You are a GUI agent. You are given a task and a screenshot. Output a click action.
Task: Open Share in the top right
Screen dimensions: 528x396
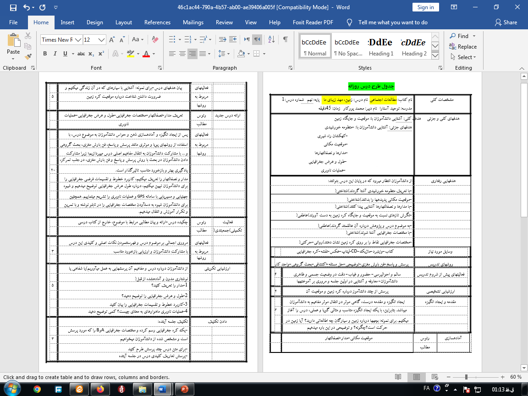[506, 22]
